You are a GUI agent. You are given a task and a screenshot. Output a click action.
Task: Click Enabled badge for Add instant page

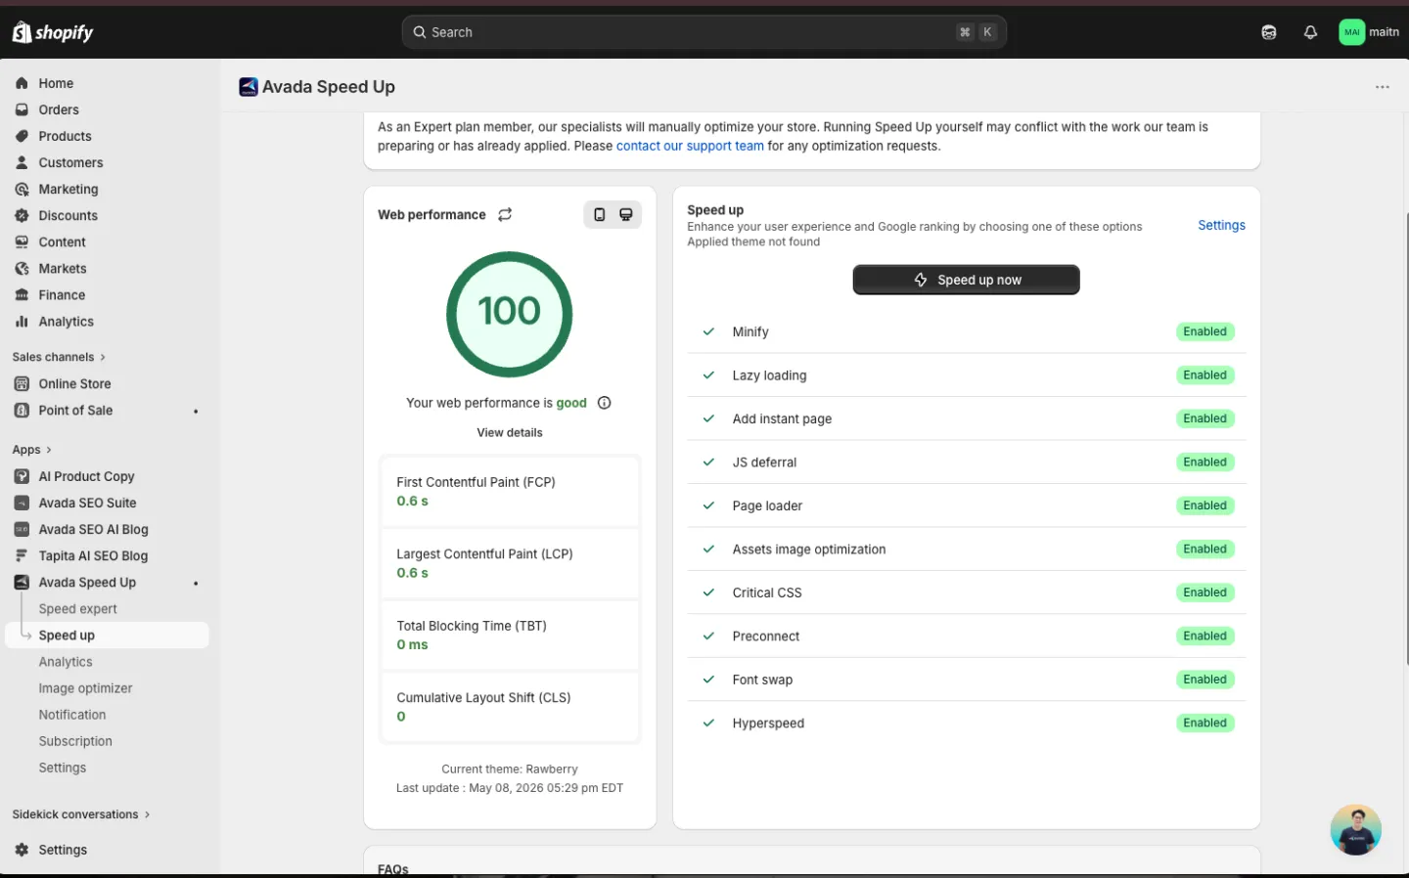[x=1204, y=418]
